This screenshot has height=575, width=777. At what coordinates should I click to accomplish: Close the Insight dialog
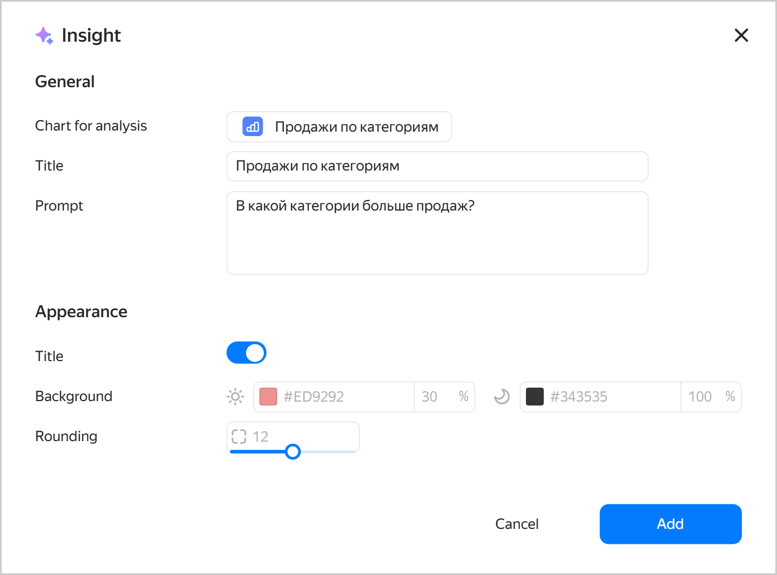click(x=741, y=36)
